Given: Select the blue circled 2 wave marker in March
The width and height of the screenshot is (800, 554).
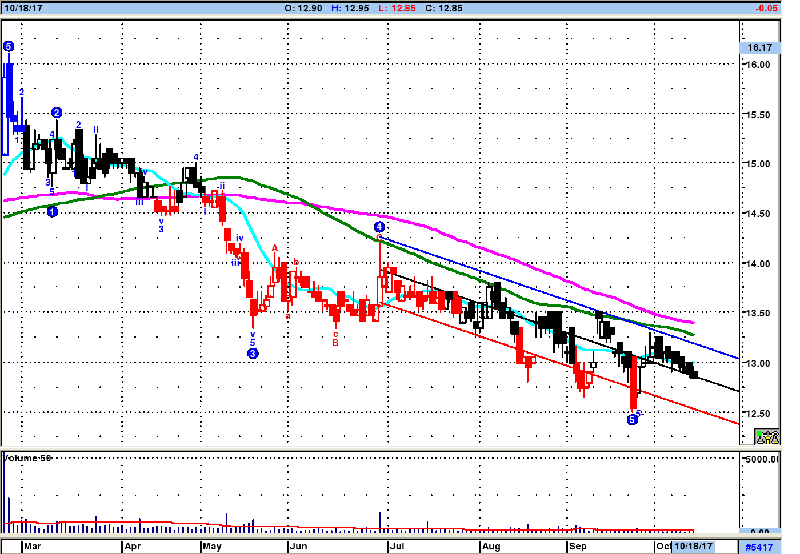Looking at the screenshot, I should [57, 113].
